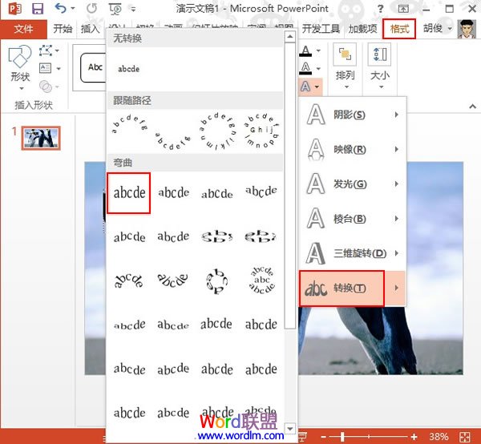Viewport: 481px width, 444px height.
Task: Select the second warp effect in first row
Action: pyautogui.click(x=173, y=193)
